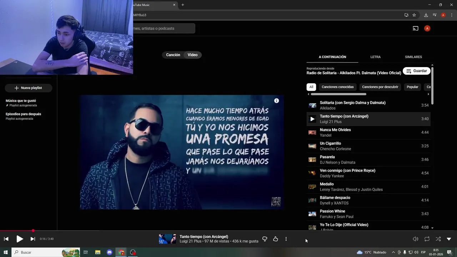Click the Solitaria row thumbnail
The height and width of the screenshot is (257, 457).
coord(312,105)
